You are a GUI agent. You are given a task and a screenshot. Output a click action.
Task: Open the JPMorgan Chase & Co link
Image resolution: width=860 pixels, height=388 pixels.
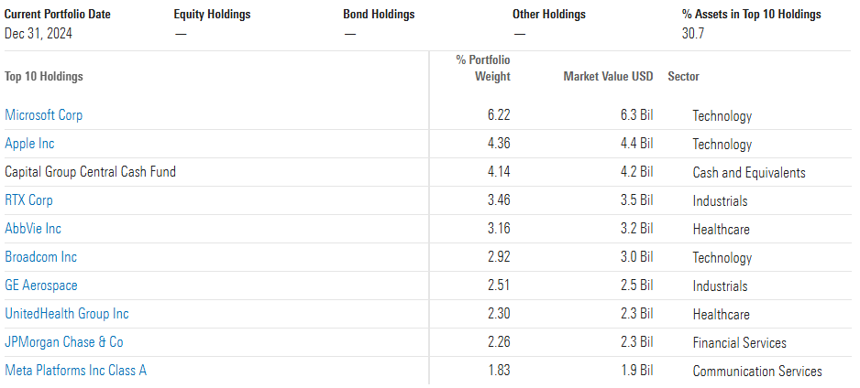pyautogui.click(x=64, y=342)
